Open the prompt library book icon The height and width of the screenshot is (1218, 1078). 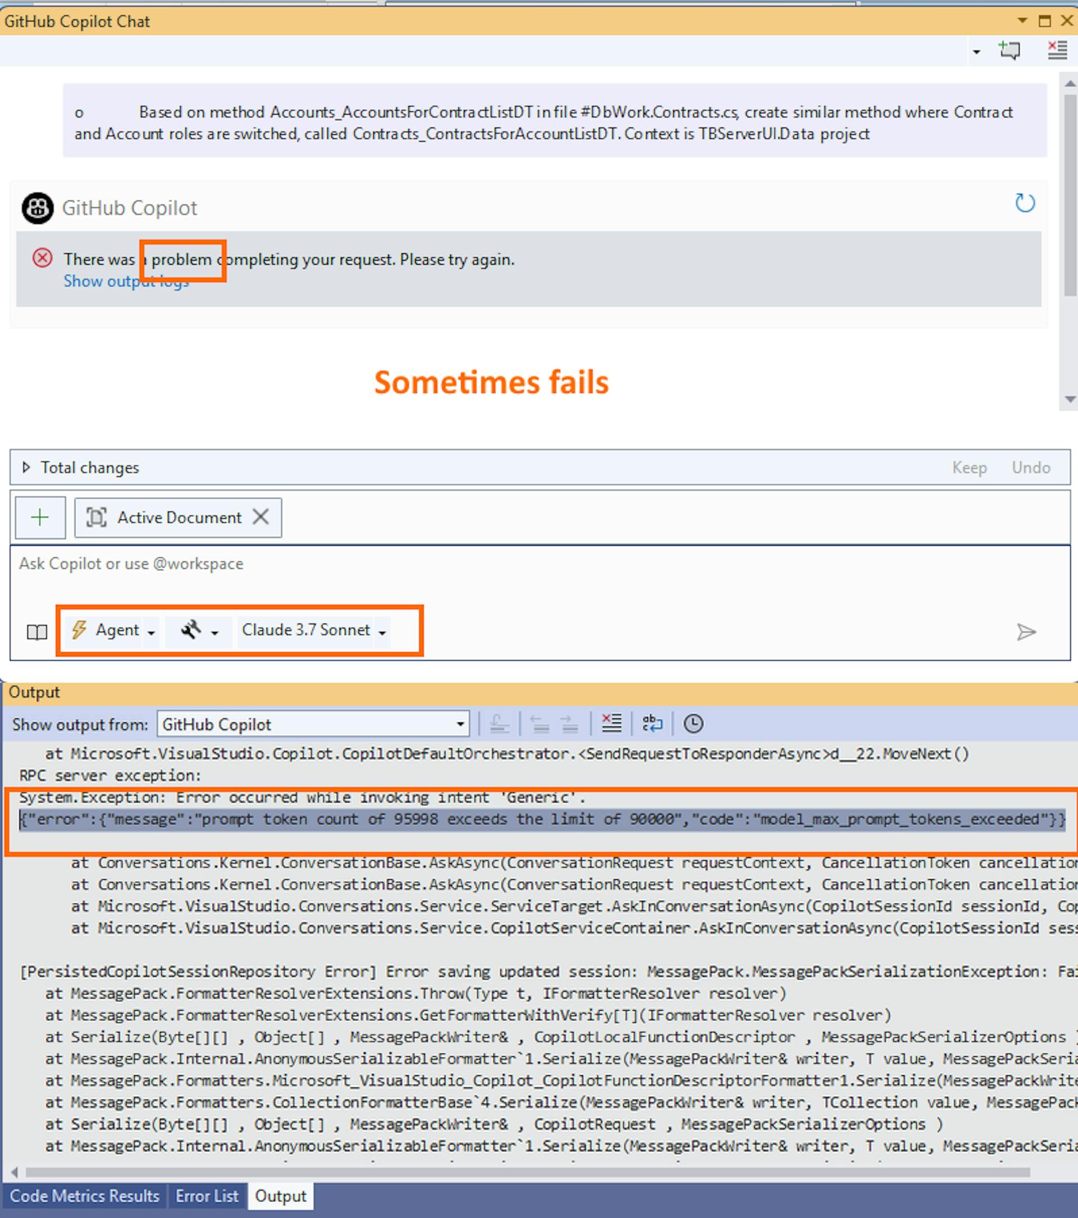37,631
